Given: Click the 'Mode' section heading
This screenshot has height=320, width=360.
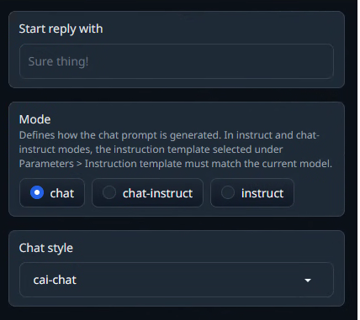Looking at the screenshot, I should point(34,119).
